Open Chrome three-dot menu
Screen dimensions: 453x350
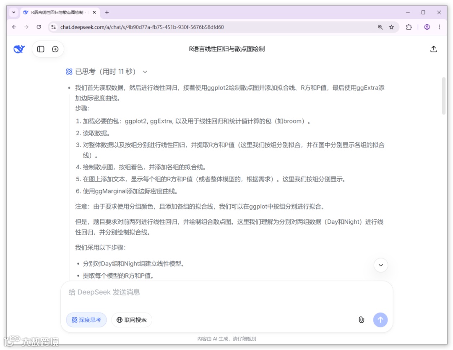click(440, 27)
